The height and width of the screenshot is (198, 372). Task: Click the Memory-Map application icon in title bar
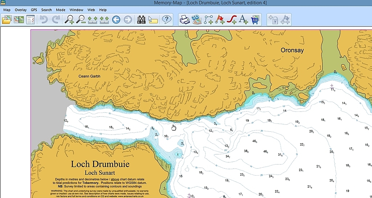pos(3,3)
